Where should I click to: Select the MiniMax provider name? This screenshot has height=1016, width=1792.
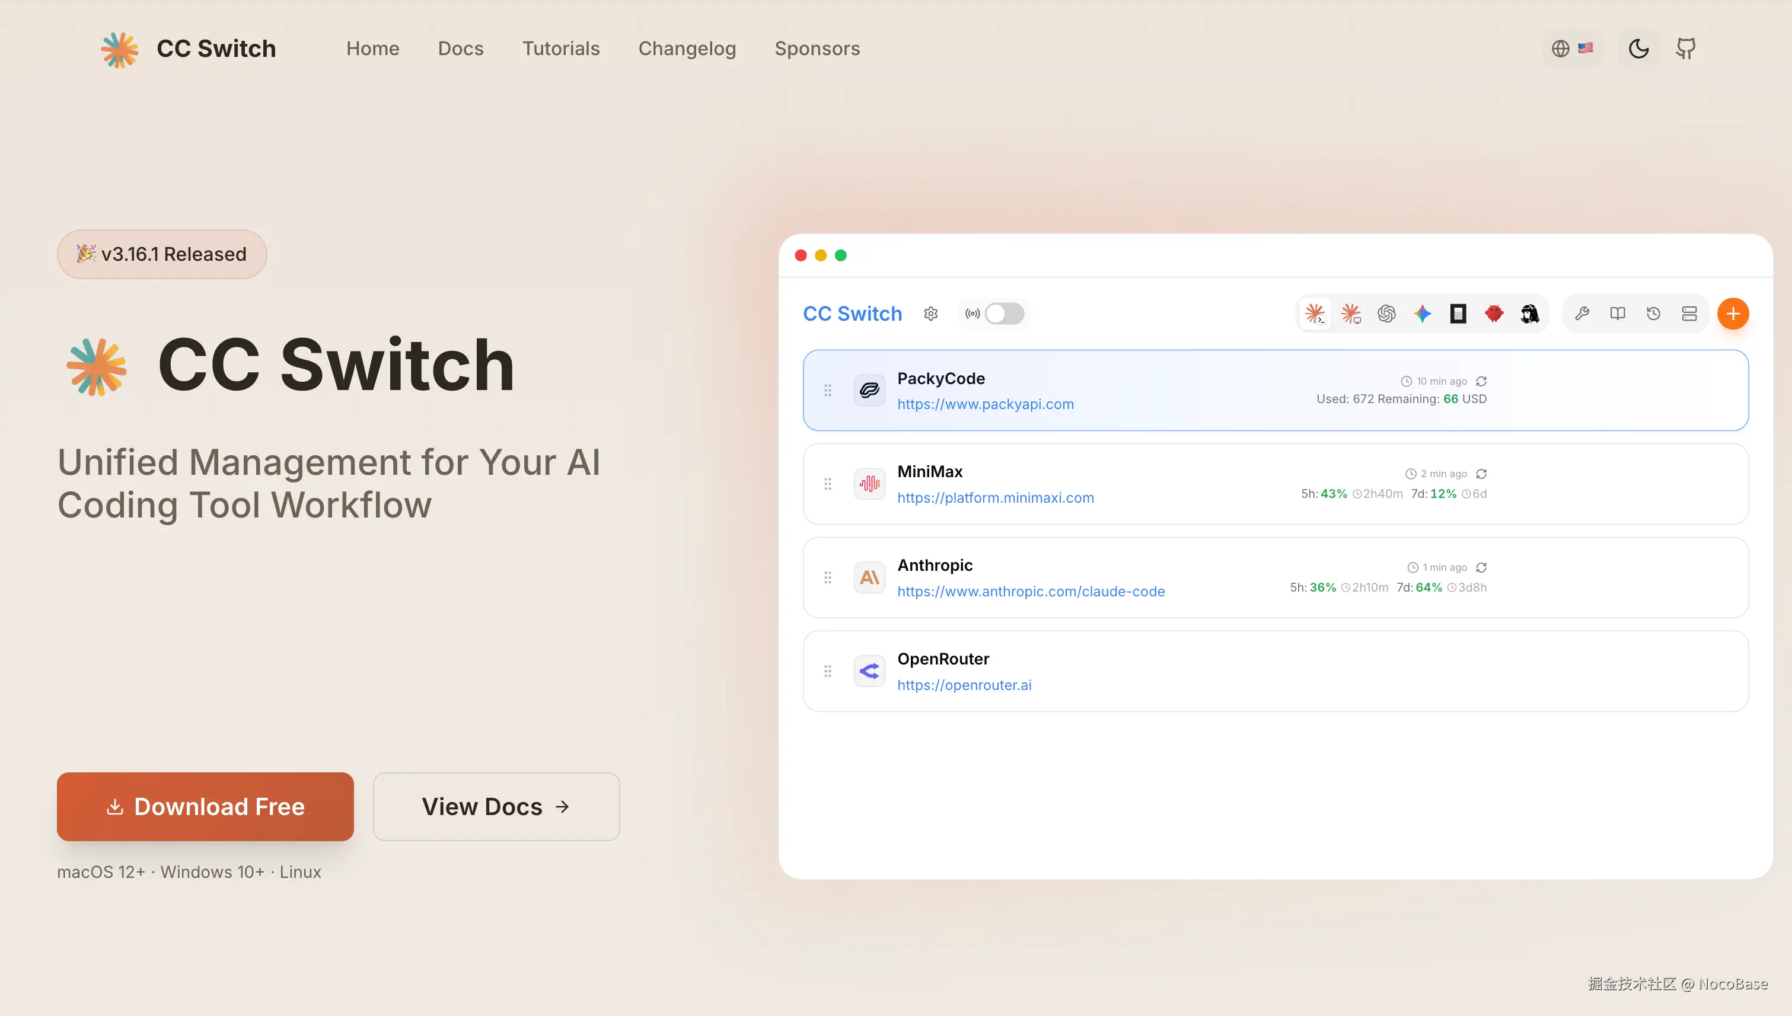coord(929,472)
